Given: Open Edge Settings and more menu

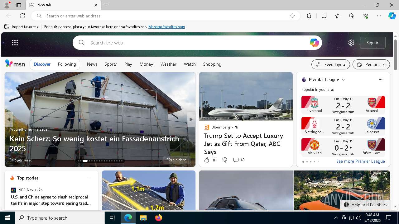Looking at the screenshot, I should tap(379, 16).
